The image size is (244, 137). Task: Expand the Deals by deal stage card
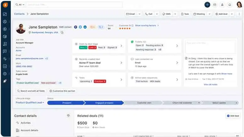click(121, 46)
